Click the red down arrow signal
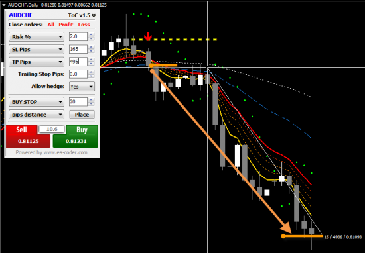This screenshot has height=253, width=365. click(x=148, y=36)
